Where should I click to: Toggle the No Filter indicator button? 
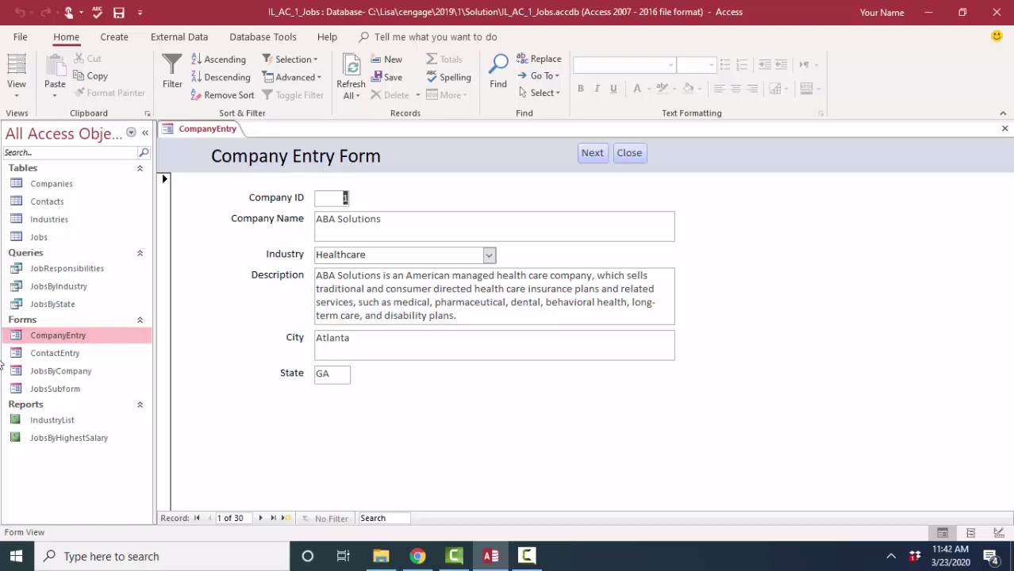pos(325,518)
